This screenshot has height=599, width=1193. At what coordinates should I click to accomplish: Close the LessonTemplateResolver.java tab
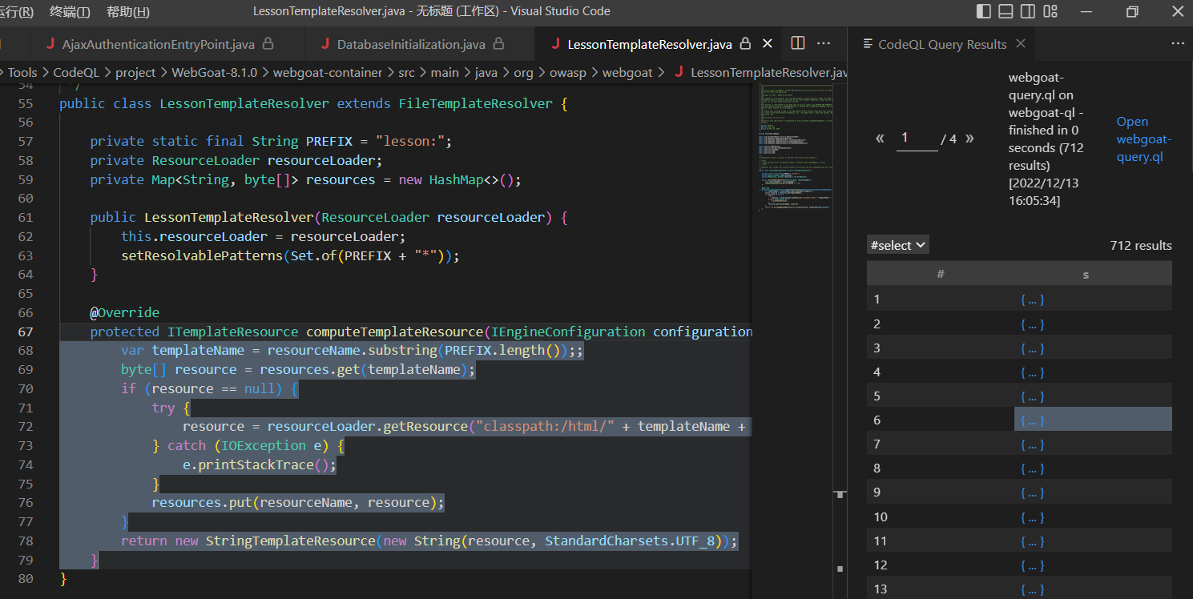pyautogui.click(x=767, y=43)
